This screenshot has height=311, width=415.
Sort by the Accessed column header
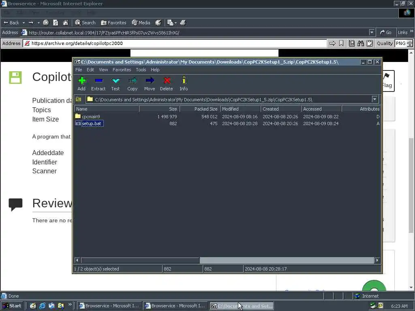click(x=321, y=109)
